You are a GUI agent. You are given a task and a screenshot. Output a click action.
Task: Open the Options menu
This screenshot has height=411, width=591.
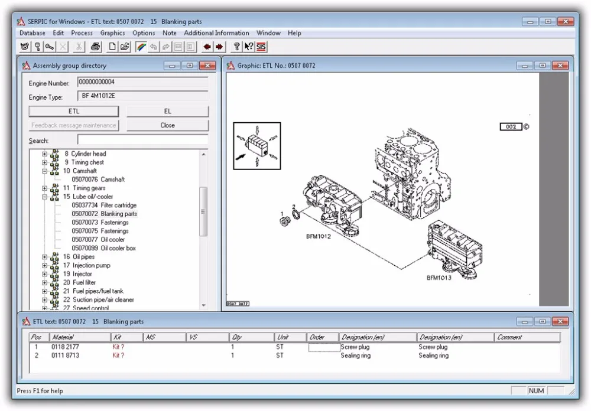tap(144, 33)
